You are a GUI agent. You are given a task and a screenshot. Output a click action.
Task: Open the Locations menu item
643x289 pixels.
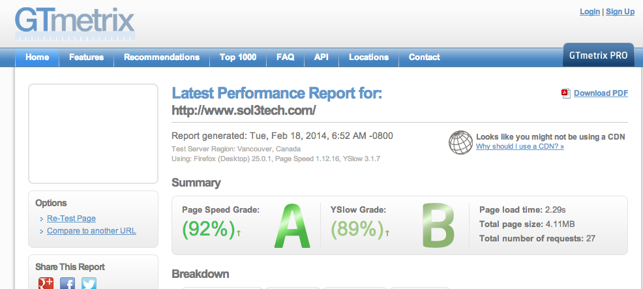tap(368, 57)
